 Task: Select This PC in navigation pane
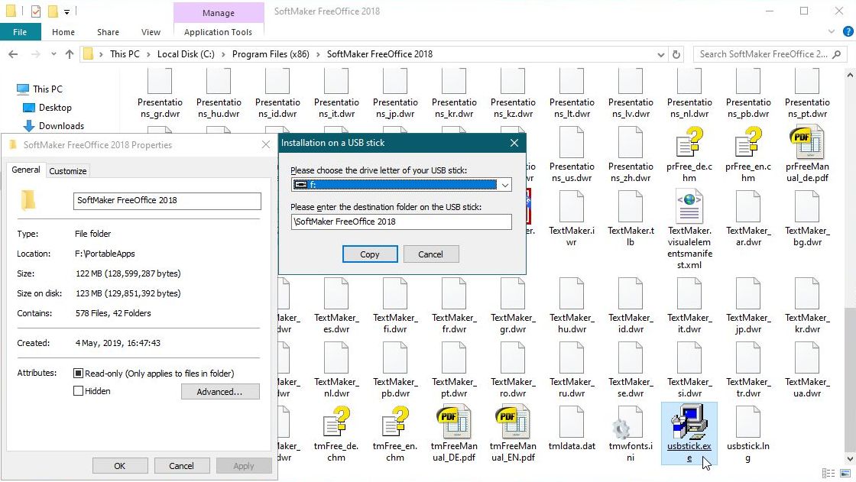(47, 89)
